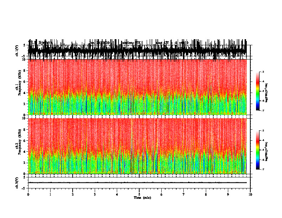Click the '8' kHz tick of ch.1 spectrogram

(x=25, y=71)
